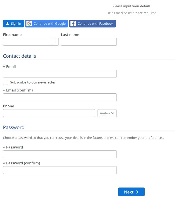Toggle the Subscribe to our newsletter checkbox
This screenshot has height=199, width=175.
click(5, 82)
